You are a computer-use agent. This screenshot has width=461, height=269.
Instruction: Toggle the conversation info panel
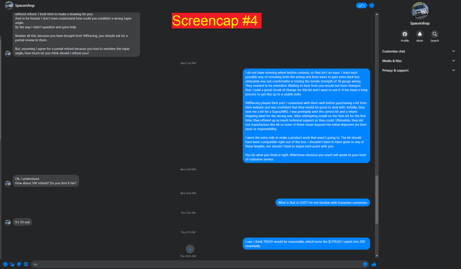pyautogui.click(x=372, y=5)
